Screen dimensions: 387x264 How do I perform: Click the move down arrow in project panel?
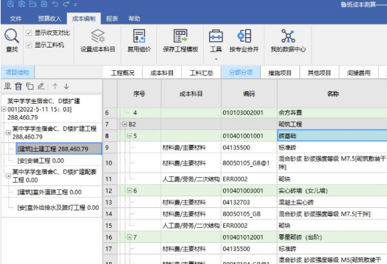pyautogui.click(x=66, y=86)
